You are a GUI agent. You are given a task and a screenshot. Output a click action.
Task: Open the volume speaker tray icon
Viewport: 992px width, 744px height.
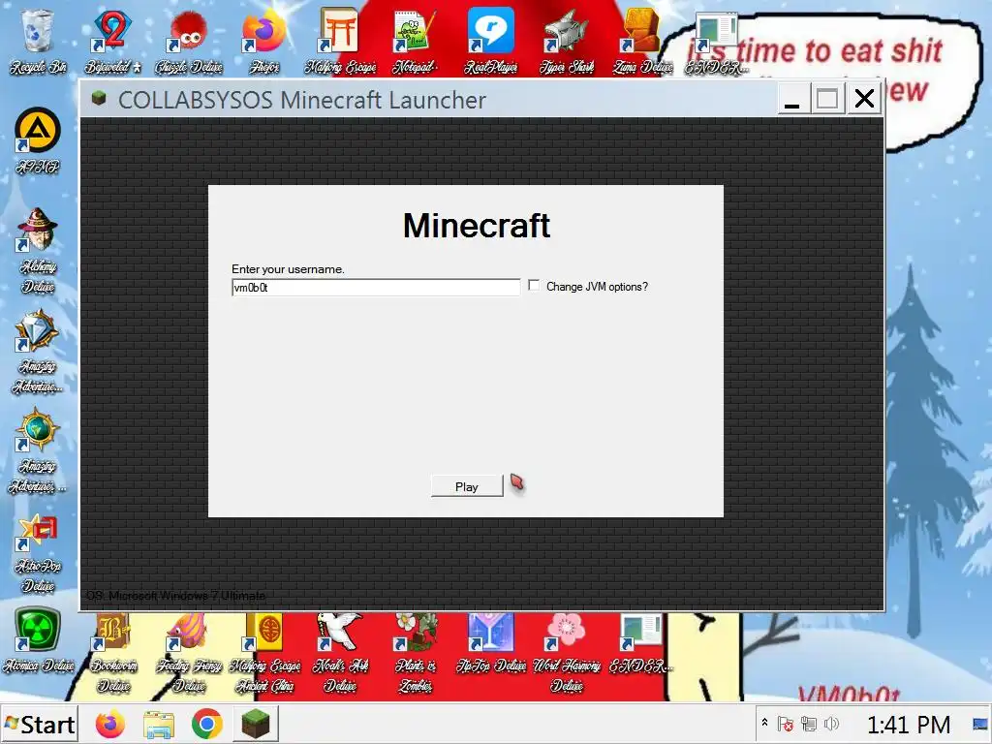[x=832, y=723]
